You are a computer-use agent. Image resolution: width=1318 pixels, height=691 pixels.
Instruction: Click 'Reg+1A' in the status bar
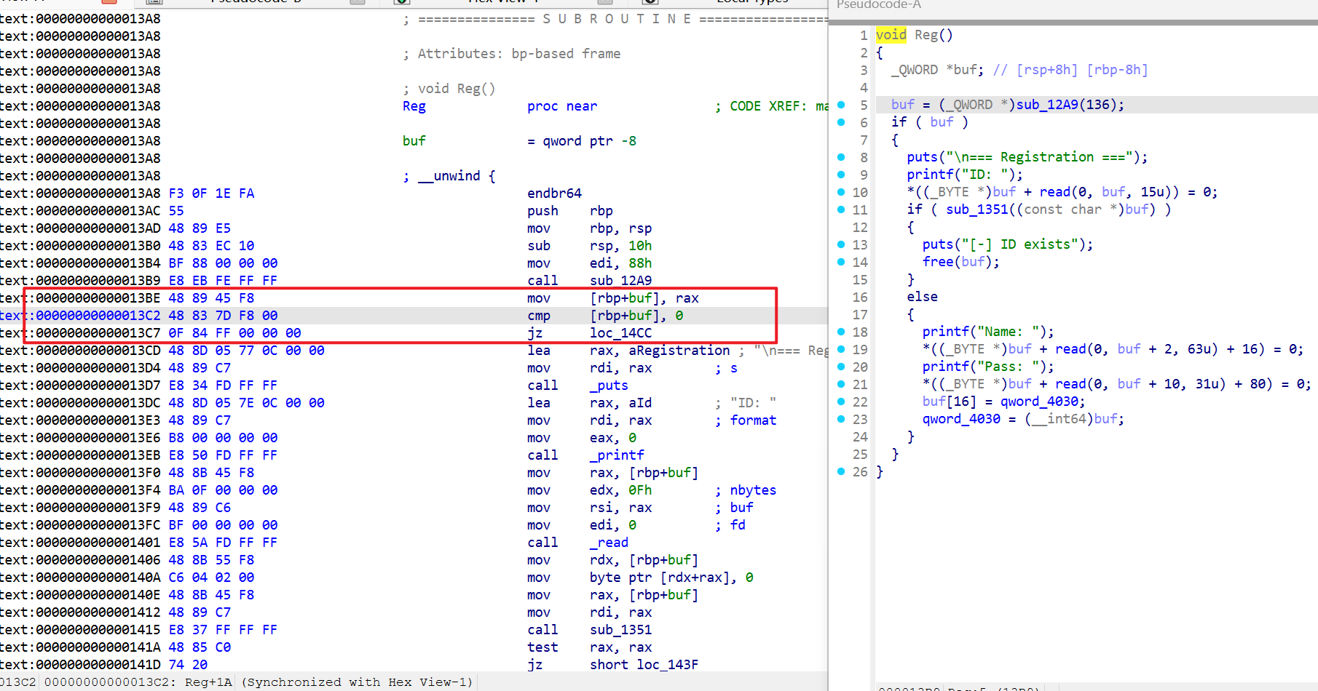click(208, 682)
